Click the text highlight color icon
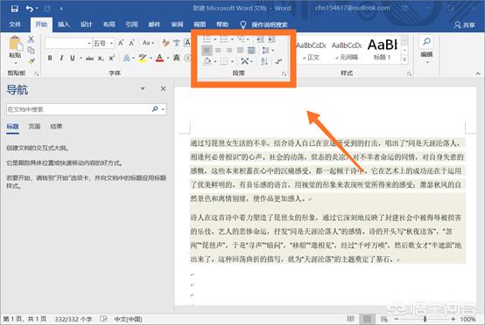 143,58
